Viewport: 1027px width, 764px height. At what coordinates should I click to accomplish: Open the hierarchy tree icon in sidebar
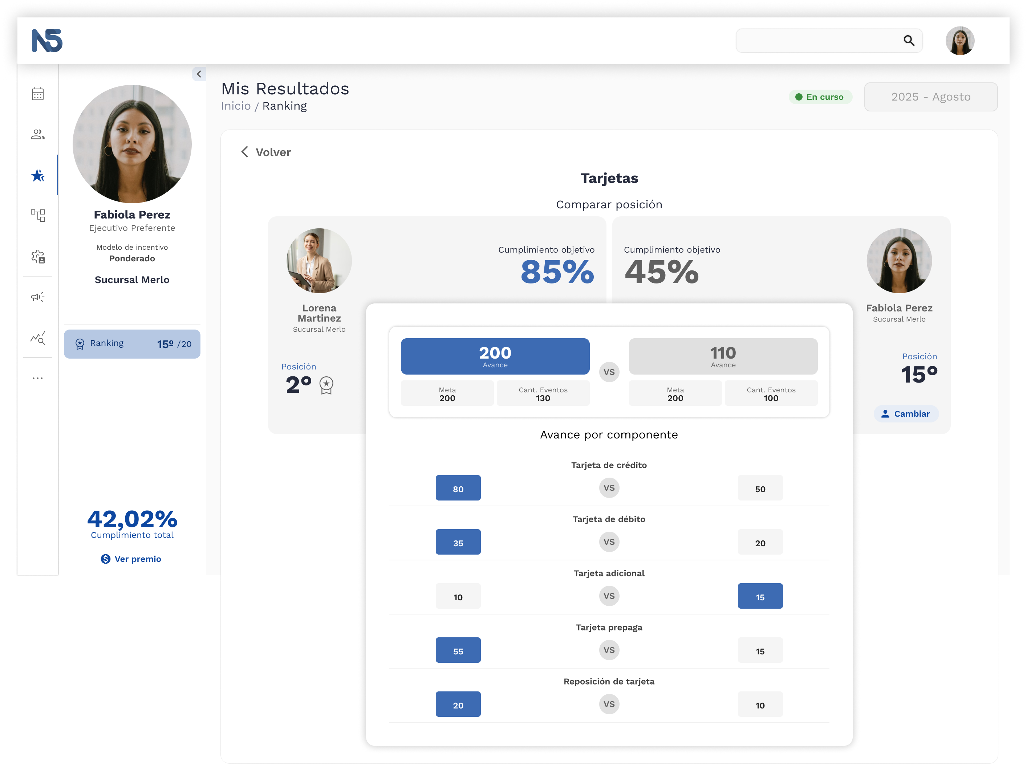[37, 215]
